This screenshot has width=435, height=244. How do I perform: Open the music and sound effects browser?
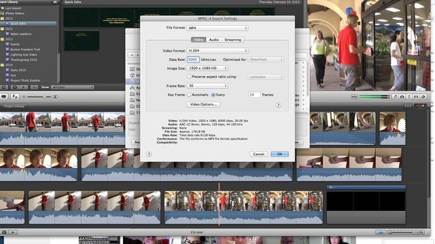(395, 96)
